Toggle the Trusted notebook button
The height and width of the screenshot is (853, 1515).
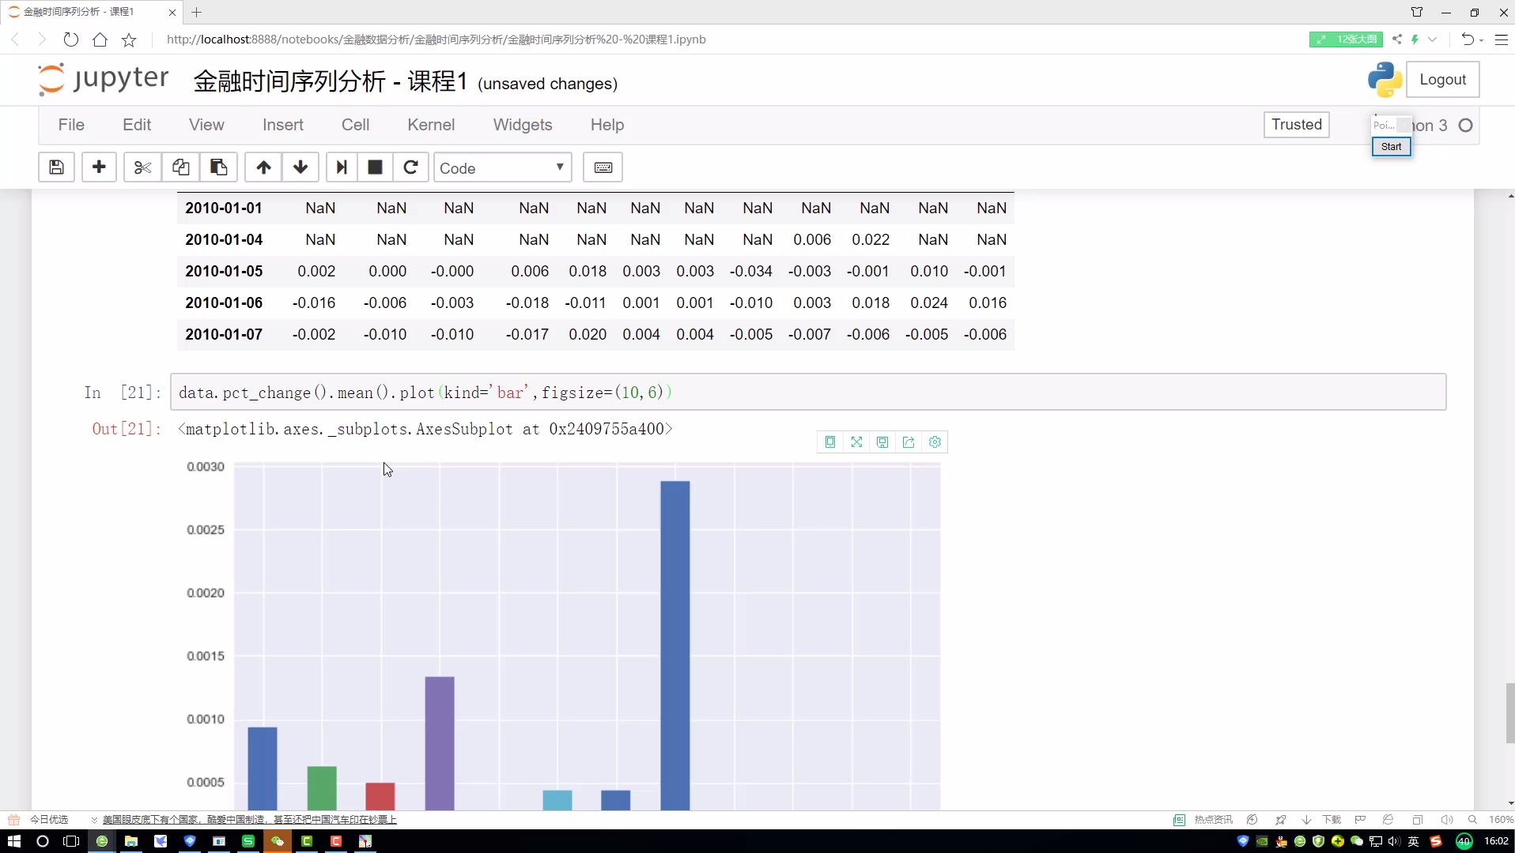point(1296,125)
